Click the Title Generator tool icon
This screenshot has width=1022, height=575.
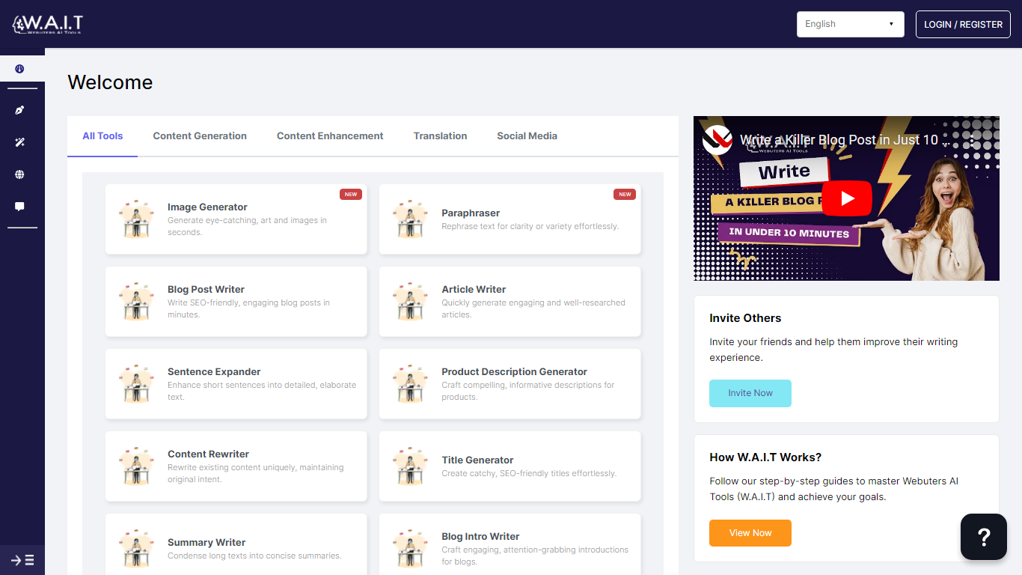coord(410,466)
